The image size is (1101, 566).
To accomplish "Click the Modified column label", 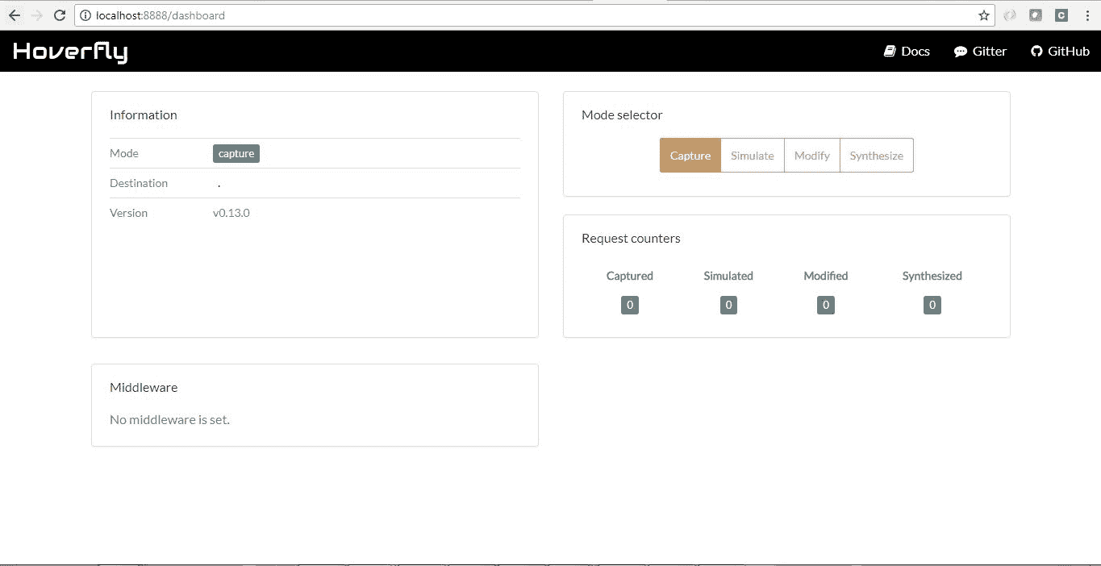I will pyautogui.click(x=826, y=276).
